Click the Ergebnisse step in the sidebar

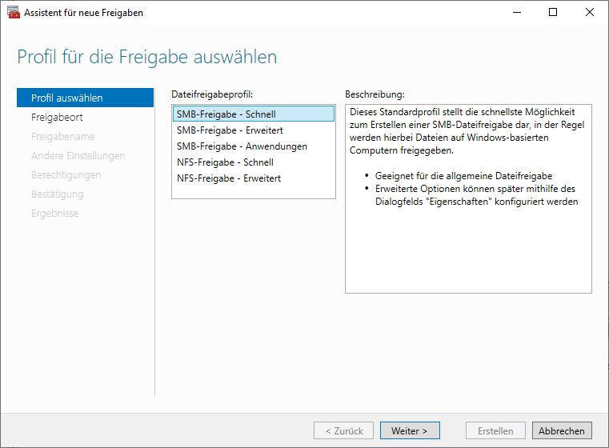(54, 213)
